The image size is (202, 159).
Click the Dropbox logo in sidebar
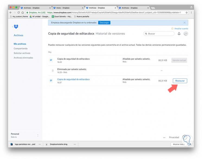16,27
